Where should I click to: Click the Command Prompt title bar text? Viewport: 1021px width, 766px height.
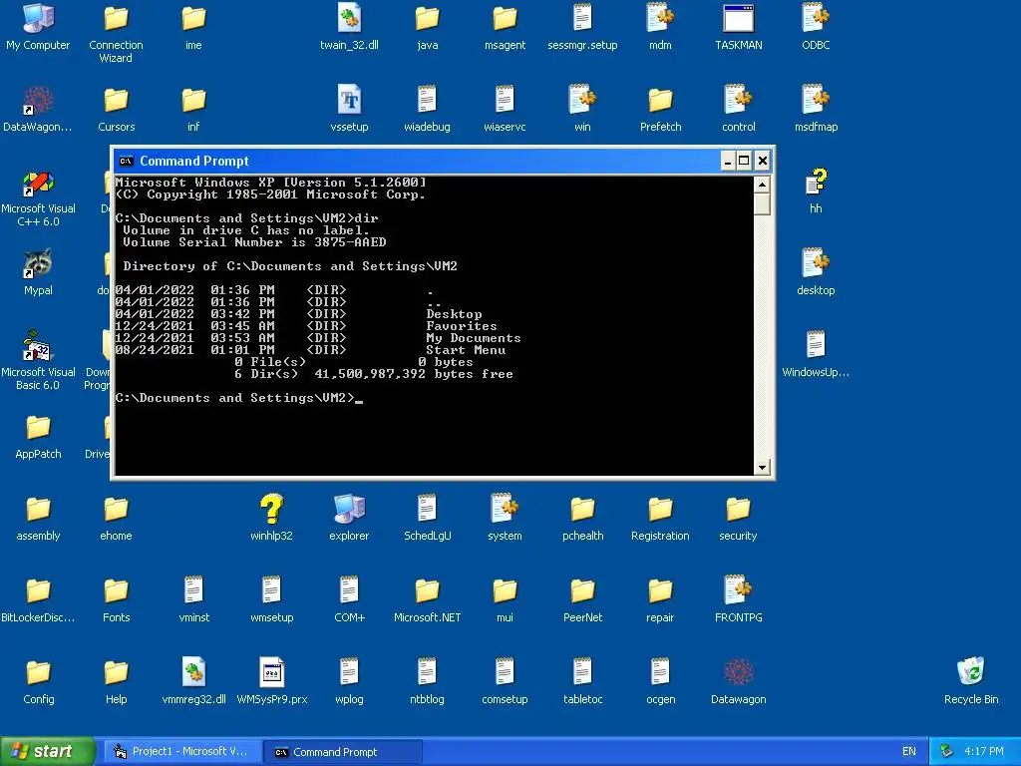coord(194,161)
